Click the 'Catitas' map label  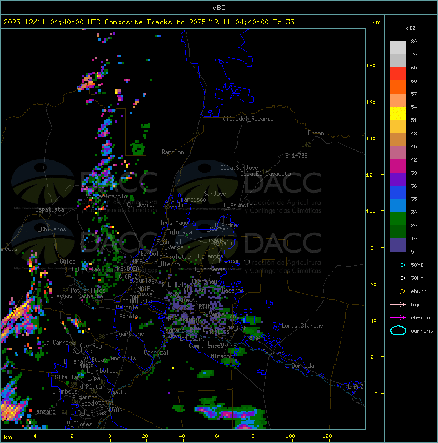[x=273, y=352]
